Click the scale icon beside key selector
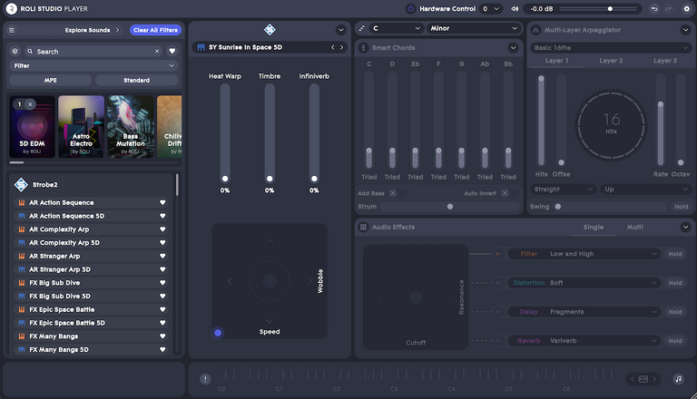 click(362, 28)
